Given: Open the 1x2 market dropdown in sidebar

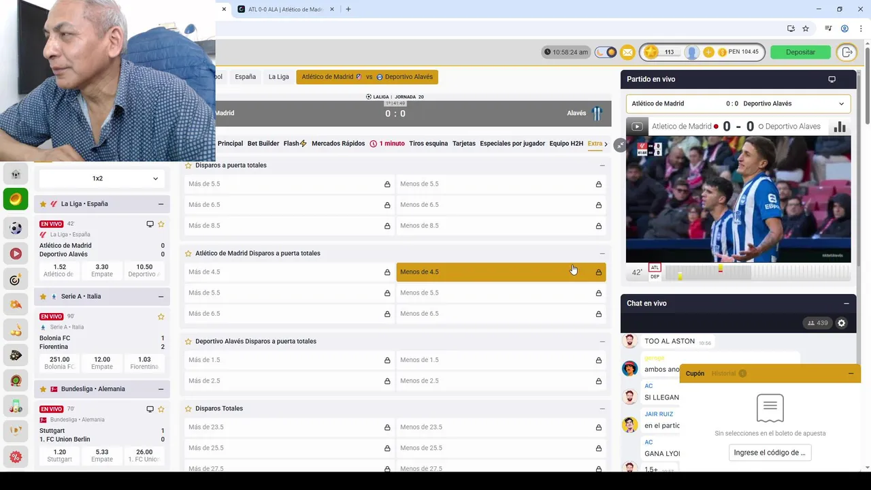Looking at the screenshot, I should click(x=102, y=178).
